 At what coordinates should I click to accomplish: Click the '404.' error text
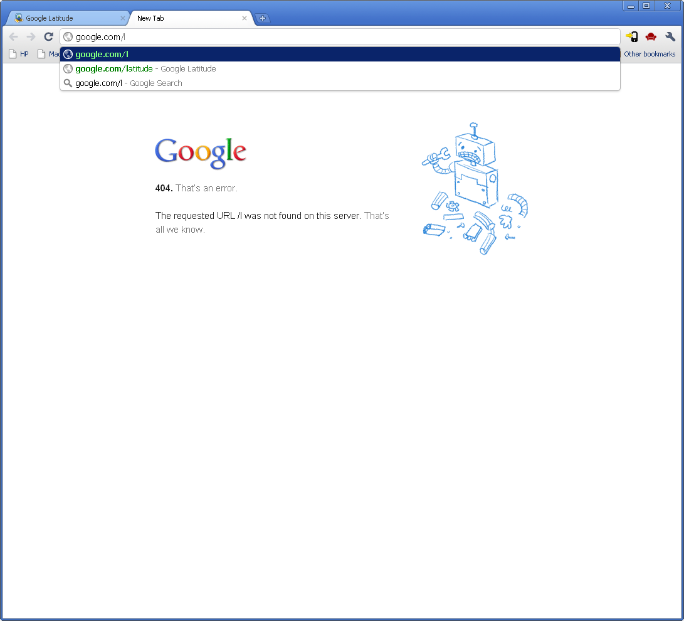point(164,188)
